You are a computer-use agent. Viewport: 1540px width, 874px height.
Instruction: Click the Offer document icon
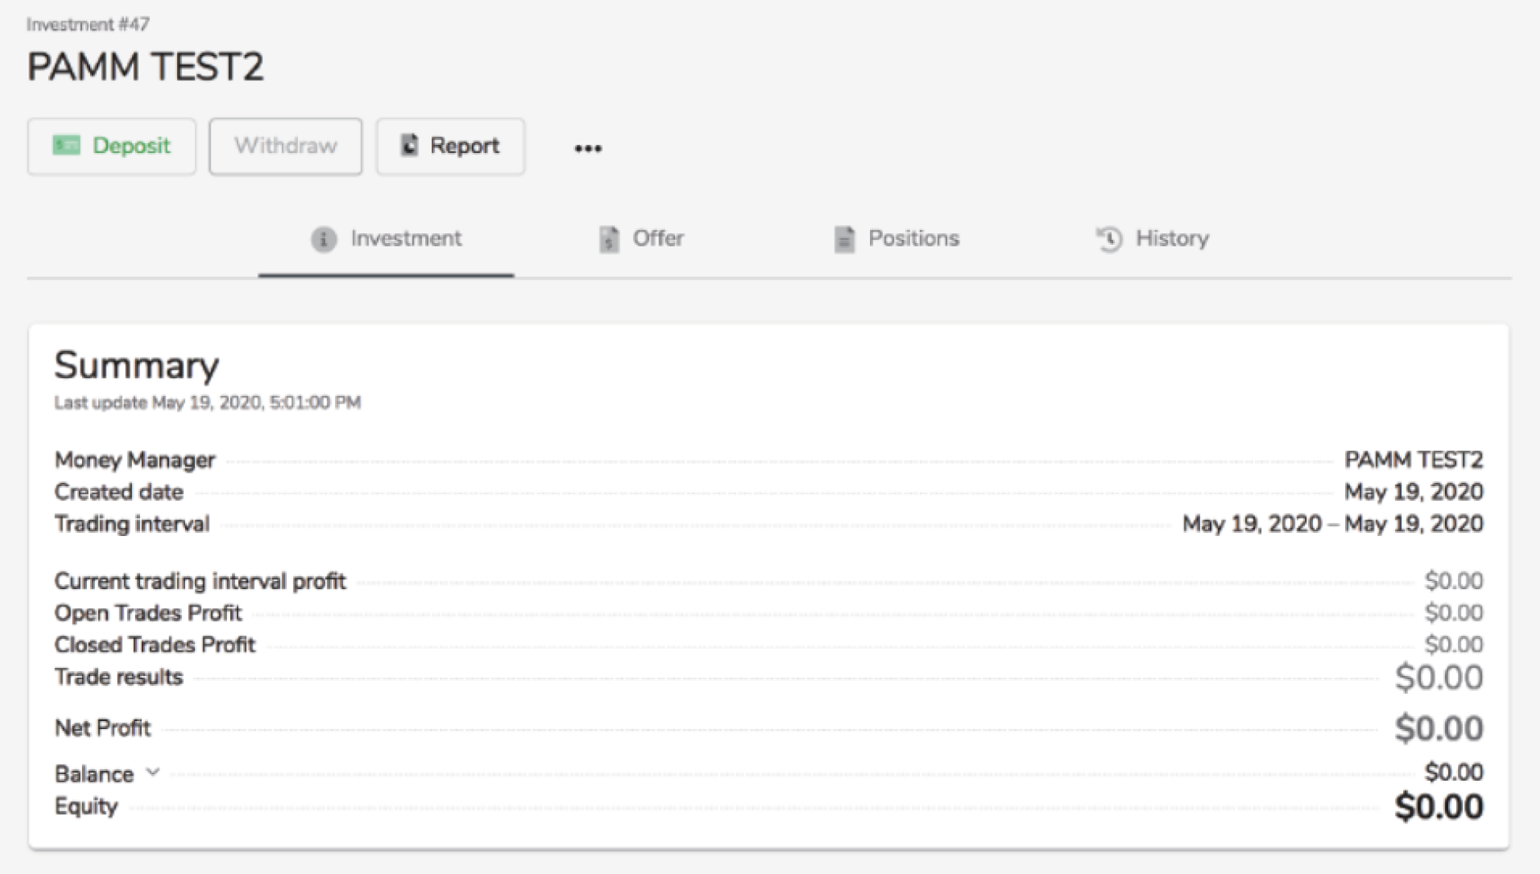[x=609, y=239]
